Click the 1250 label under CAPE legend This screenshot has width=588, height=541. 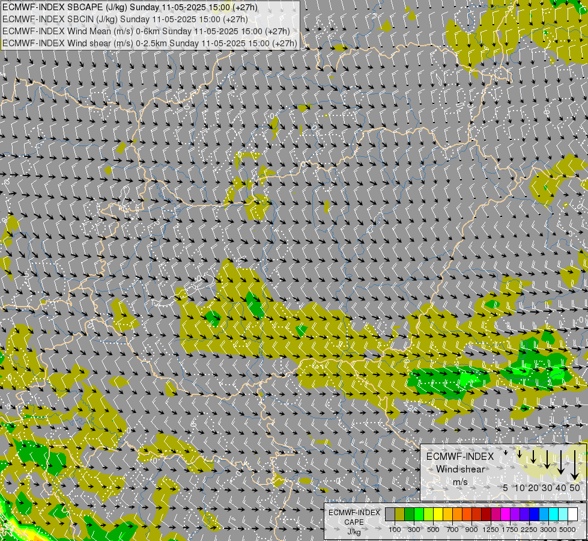coord(491,530)
